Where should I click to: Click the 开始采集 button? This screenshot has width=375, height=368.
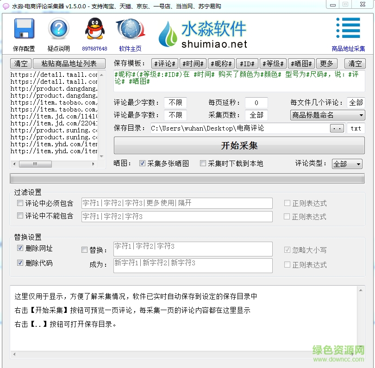coord(237,146)
